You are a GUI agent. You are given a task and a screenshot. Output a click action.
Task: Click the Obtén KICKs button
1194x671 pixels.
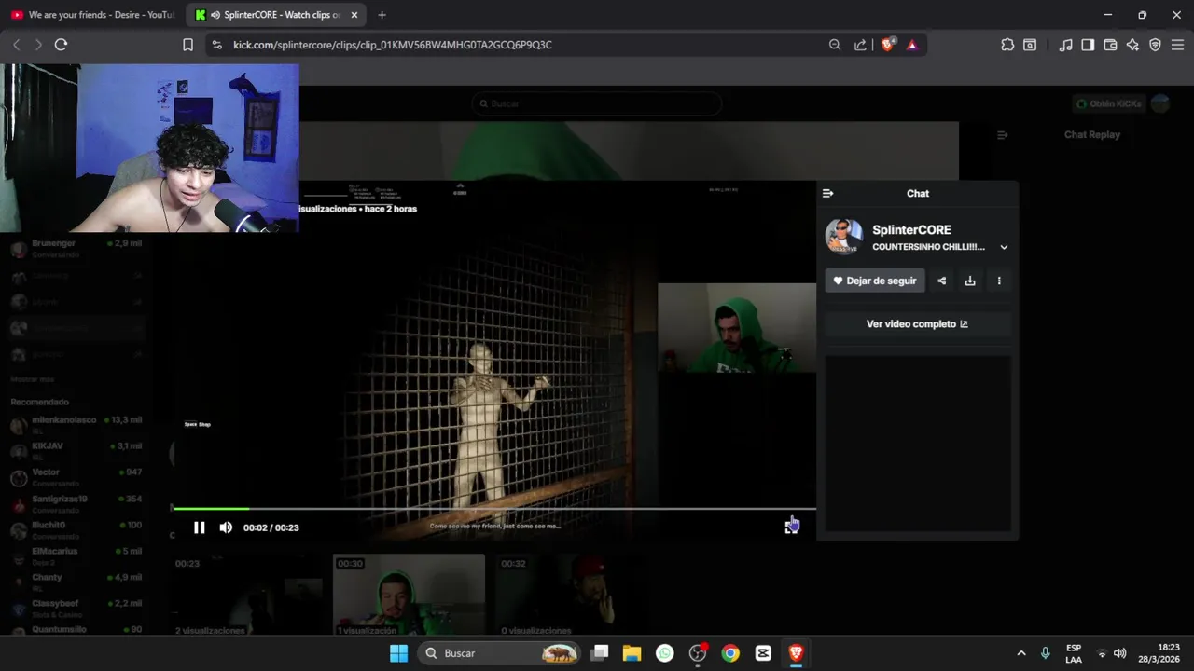coord(1108,103)
